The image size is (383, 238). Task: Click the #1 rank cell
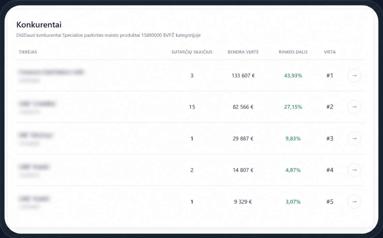(x=330, y=76)
